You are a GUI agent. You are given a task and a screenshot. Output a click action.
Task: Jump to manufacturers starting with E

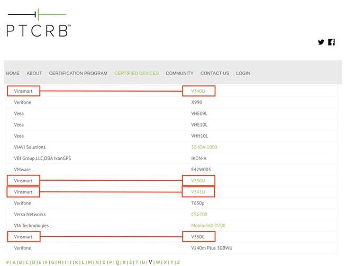[40, 262]
